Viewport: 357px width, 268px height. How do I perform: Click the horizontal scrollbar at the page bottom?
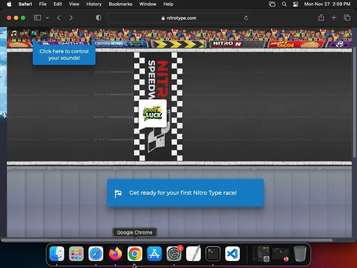click(167, 240)
